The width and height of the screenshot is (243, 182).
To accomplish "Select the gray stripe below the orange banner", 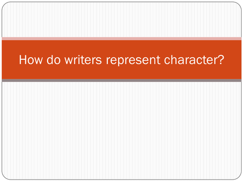I will point(121,81).
